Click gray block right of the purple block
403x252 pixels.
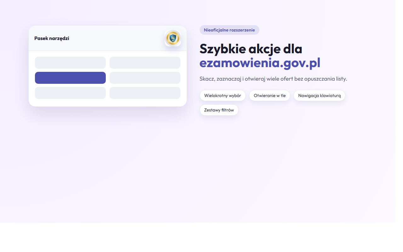pos(145,78)
